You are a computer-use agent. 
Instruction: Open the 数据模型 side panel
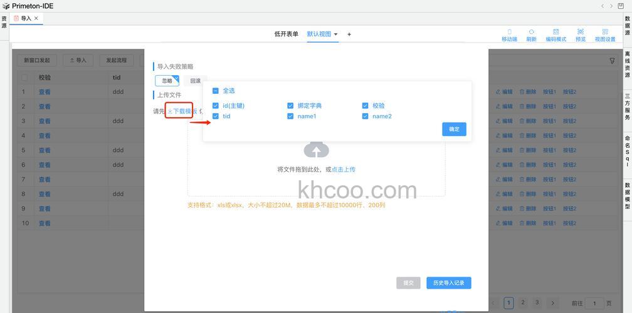point(627,196)
